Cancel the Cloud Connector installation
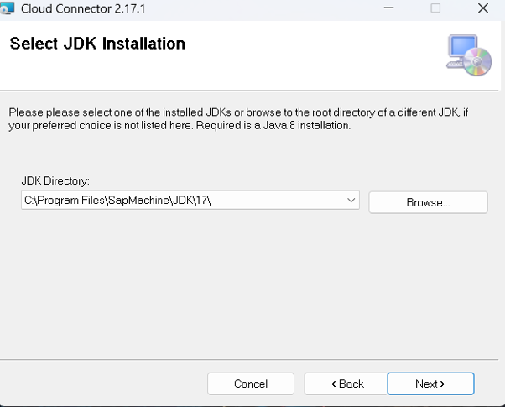Screen dimensions: 505x407 coord(251,384)
